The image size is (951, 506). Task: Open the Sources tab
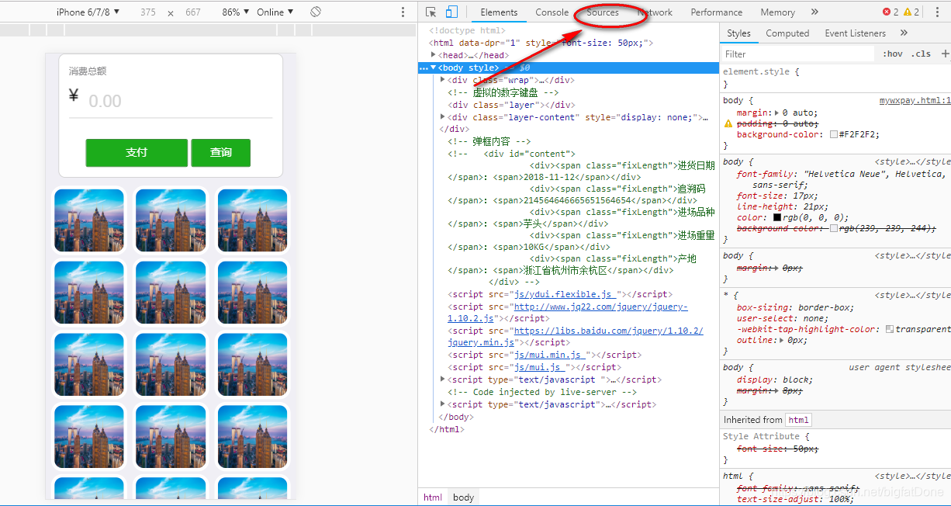(603, 12)
